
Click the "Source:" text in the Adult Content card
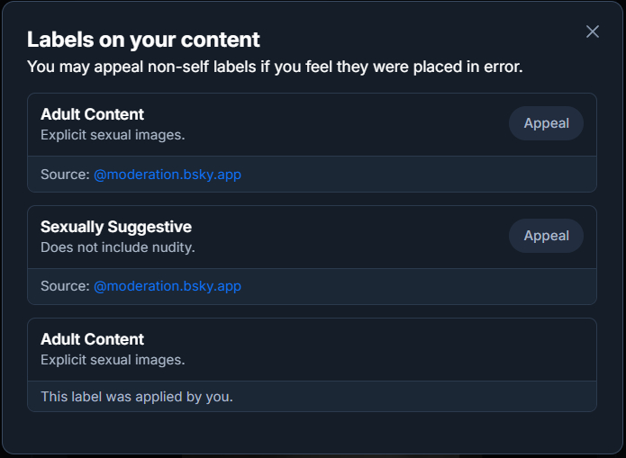tap(65, 175)
